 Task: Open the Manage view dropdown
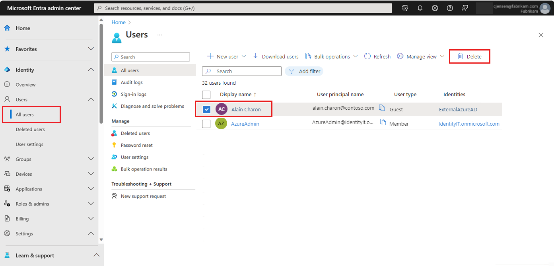coord(420,56)
